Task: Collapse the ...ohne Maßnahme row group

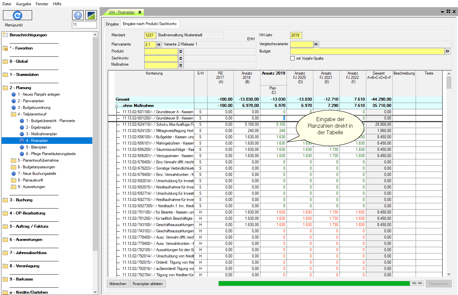Action: (x=116, y=106)
